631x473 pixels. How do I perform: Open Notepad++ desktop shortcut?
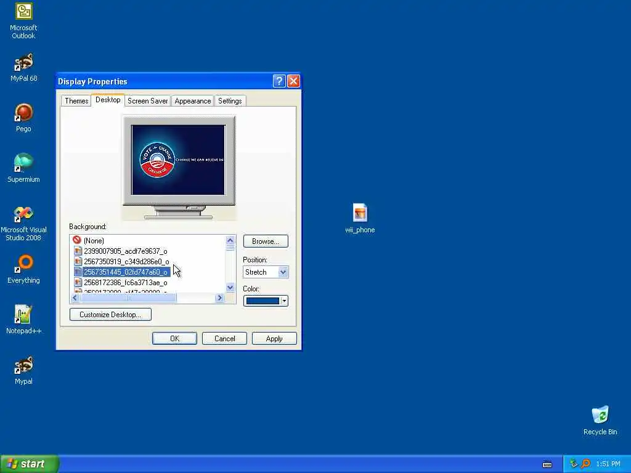click(x=23, y=320)
